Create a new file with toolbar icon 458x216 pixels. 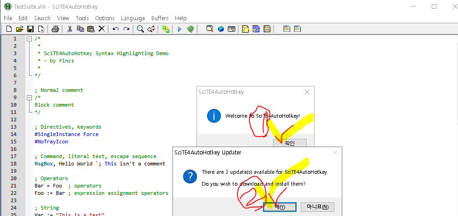click(x=9, y=29)
